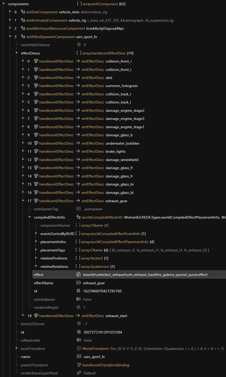Open the worldCompiledEffectInfo type link
The width and height of the screenshot is (226, 377).
[x=102, y=217]
